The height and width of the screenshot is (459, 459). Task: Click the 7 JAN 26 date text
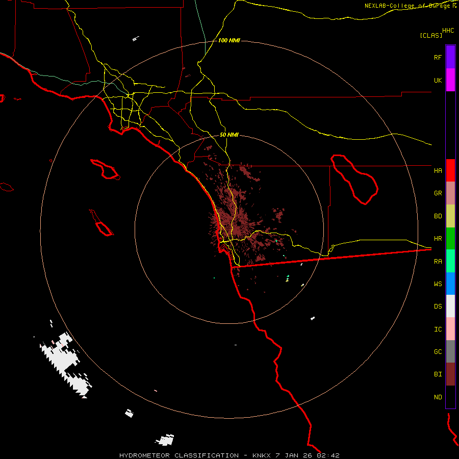click(x=294, y=455)
